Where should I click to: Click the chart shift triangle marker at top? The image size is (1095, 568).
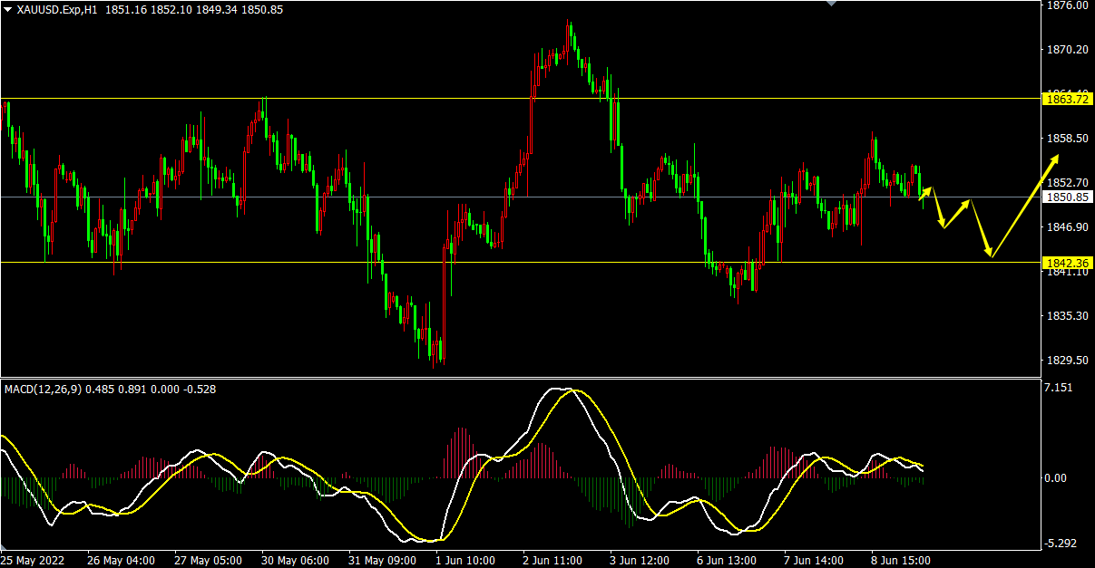[x=832, y=4]
